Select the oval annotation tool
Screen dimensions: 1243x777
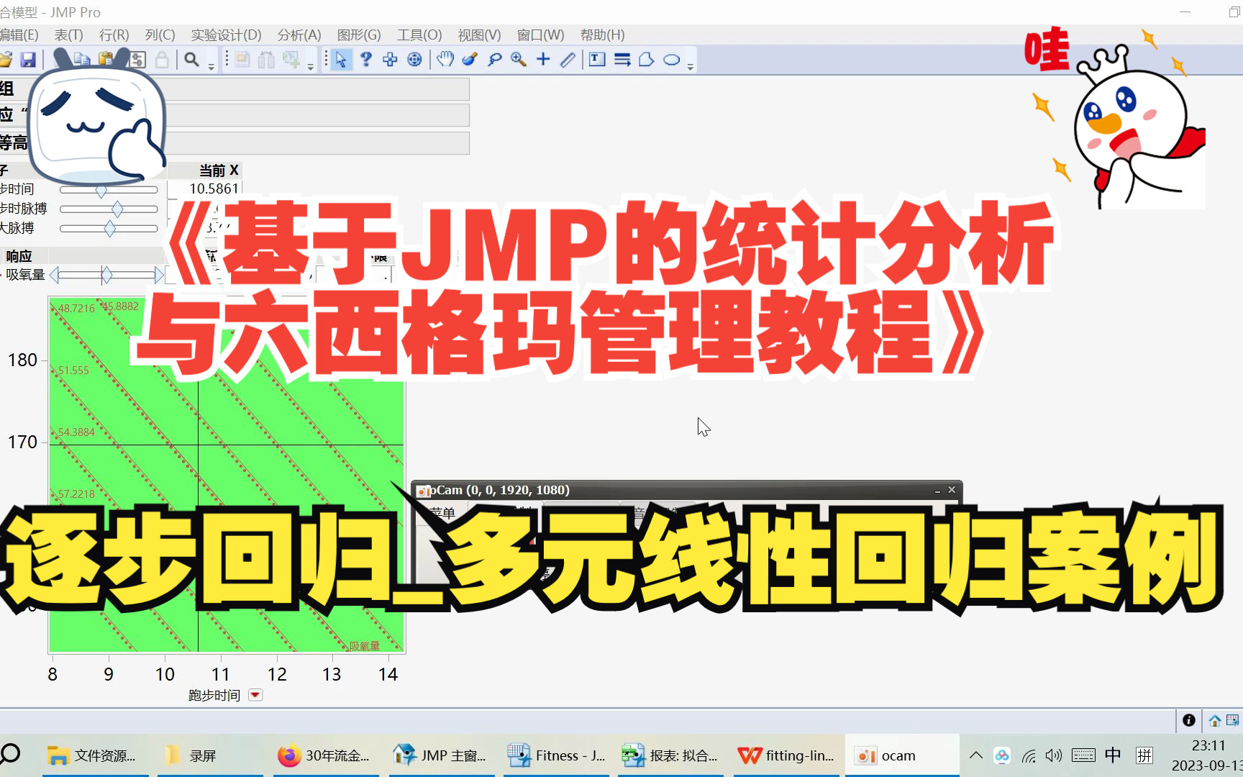(x=670, y=60)
